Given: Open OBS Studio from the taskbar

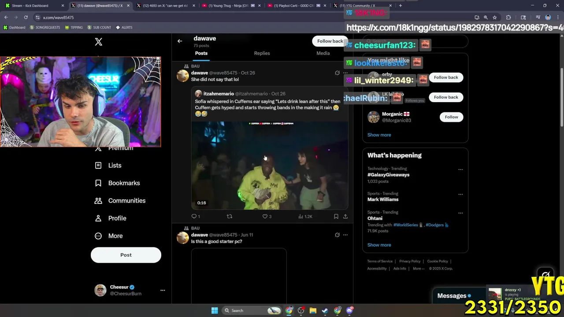Looking at the screenshot, I should [301, 310].
